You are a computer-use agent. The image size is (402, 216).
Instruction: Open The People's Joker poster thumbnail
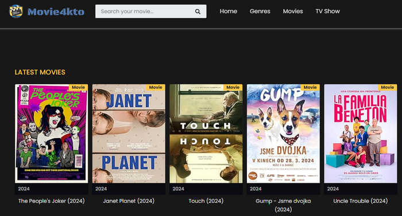[51, 133]
